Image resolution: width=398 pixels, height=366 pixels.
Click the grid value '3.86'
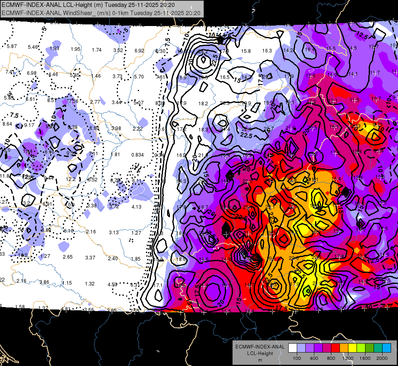click(x=44, y=282)
